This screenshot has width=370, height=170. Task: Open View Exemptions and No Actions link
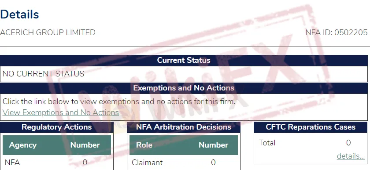(x=61, y=112)
